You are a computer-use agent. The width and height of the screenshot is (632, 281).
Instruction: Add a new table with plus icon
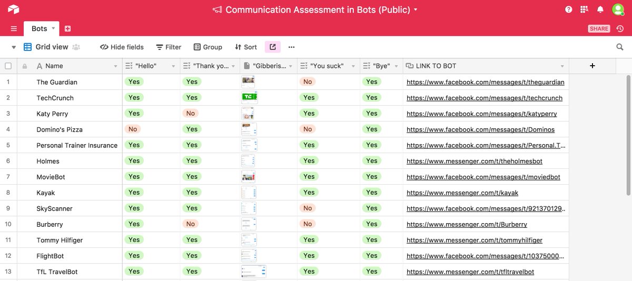pyautogui.click(x=67, y=28)
